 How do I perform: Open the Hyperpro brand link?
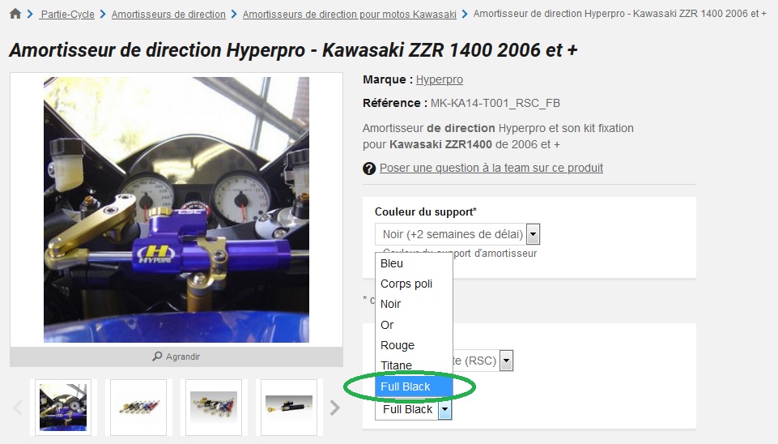pos(439,79)
